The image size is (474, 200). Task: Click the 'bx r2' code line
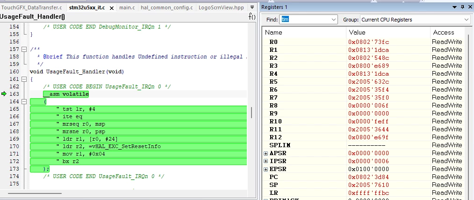pos(67,161)
